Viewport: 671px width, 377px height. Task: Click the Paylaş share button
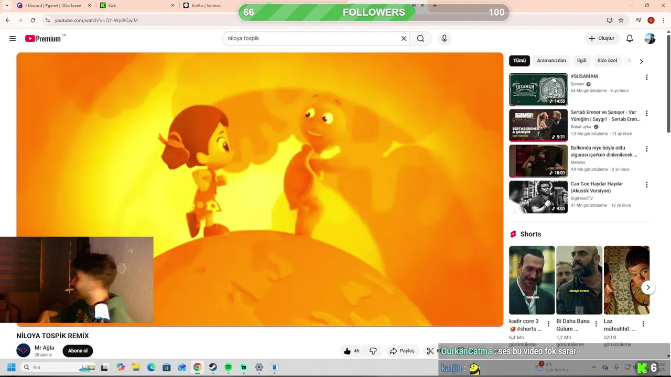pyautogui.click(x=402, y=351)
